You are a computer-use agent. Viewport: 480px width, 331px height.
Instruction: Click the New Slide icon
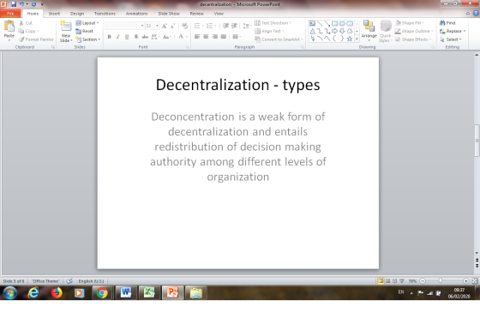tap(66, 27)
